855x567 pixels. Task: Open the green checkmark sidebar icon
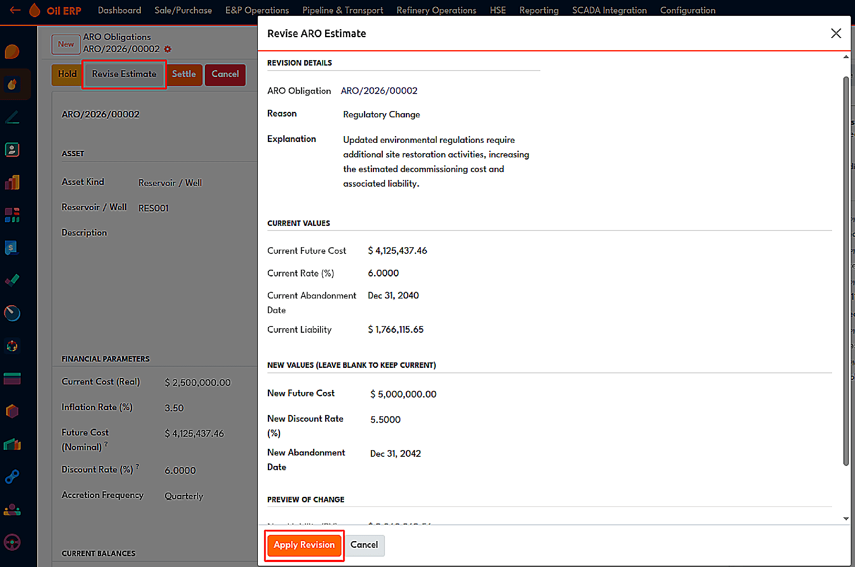[12, 280]
